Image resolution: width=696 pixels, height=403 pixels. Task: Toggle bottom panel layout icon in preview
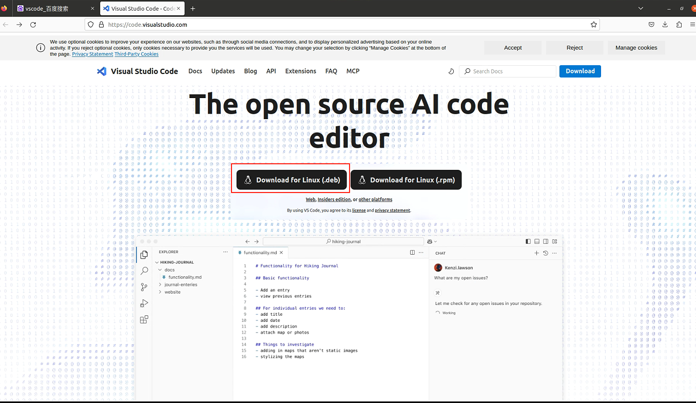click(537, 241)
